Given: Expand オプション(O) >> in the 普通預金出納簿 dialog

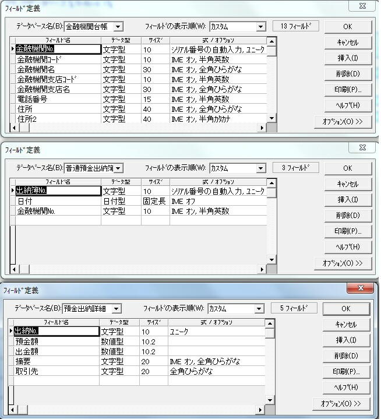Looking at the screenshot, I should click(x=343, y=263).
